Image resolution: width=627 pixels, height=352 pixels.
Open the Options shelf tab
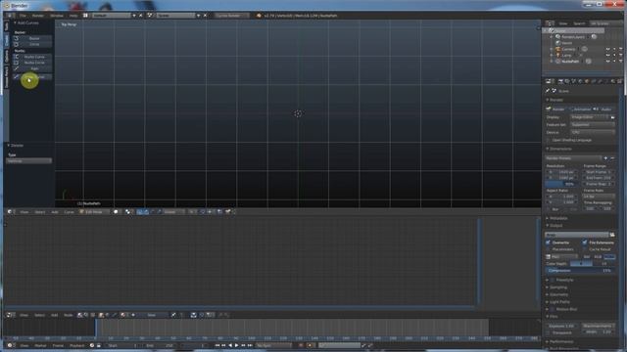pyautogui.click(x=6, y=56)
